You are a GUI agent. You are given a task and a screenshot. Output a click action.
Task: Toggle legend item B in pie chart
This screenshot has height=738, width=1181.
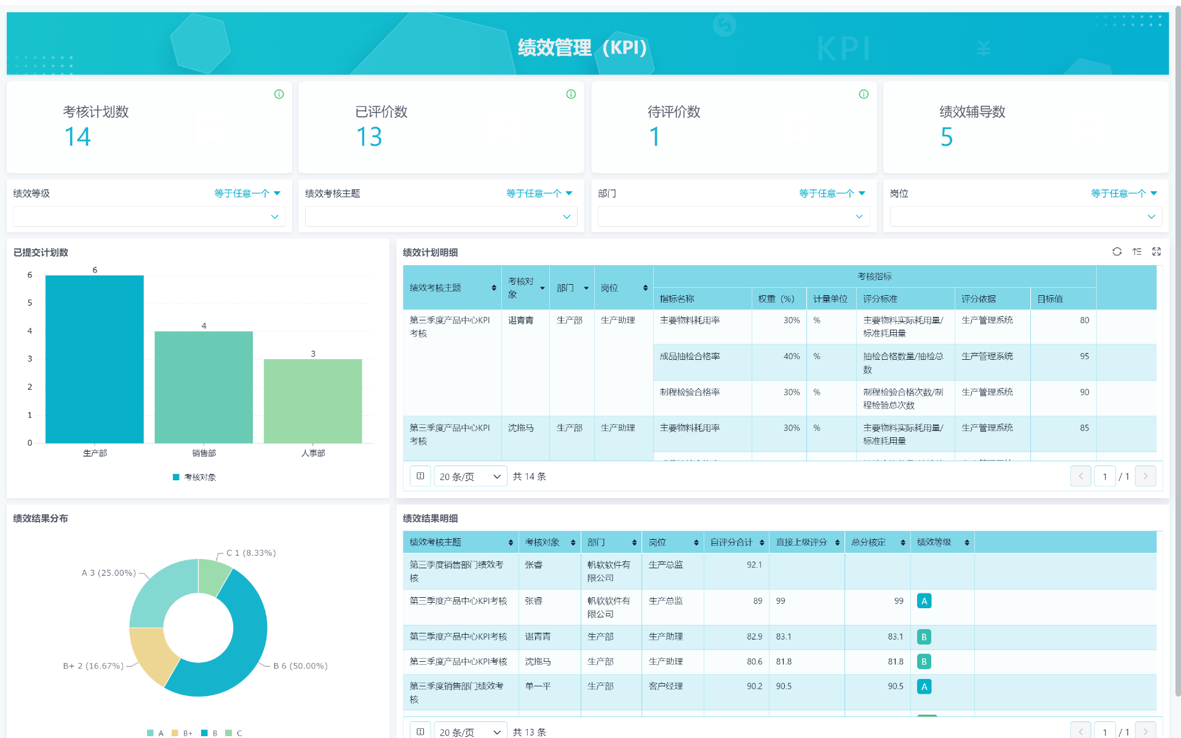coord(209,732)
